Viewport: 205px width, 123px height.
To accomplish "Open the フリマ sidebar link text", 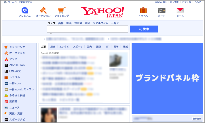I will pyautogui.click(x=13, y=59).
